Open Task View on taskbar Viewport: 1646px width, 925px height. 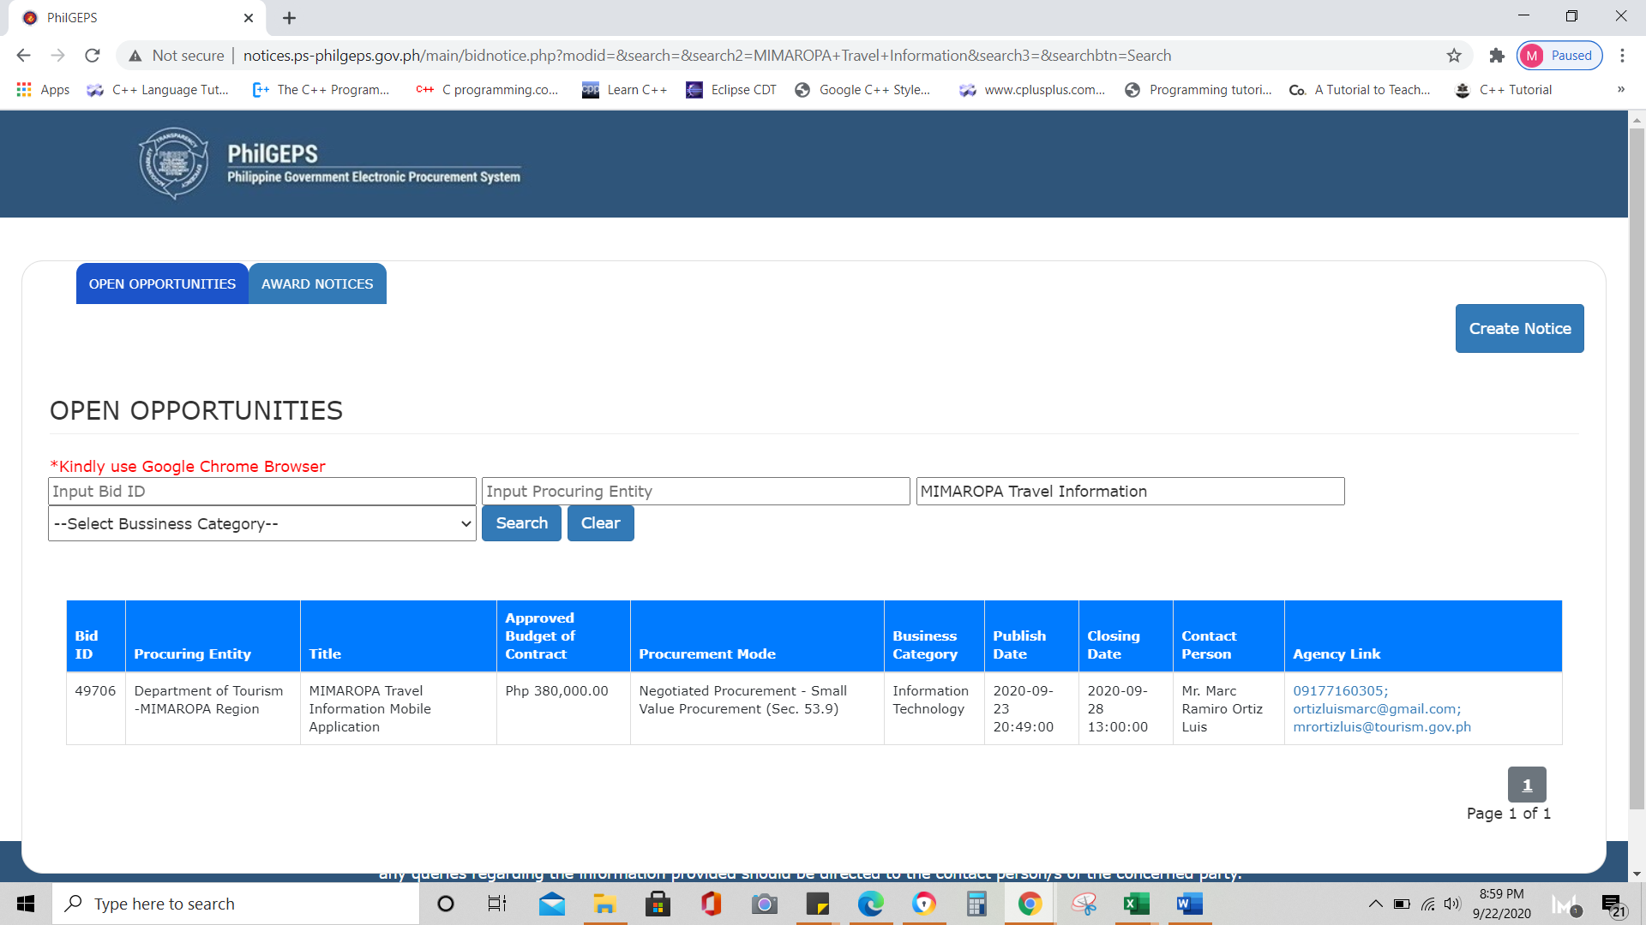497,904
